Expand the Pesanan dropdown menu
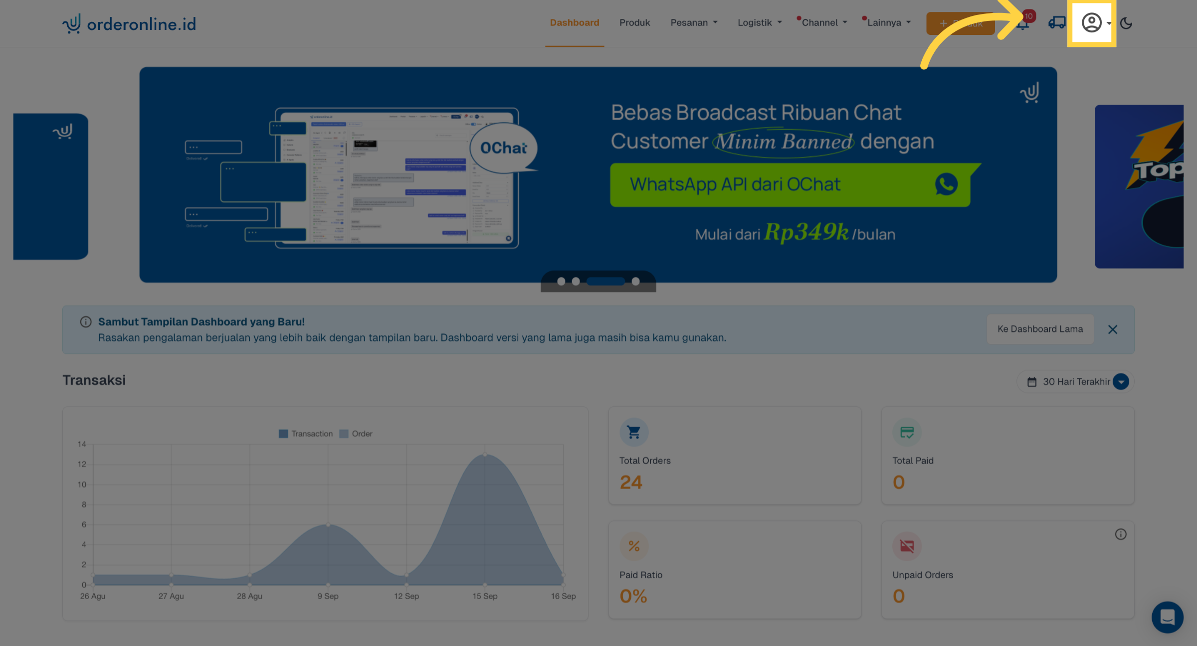Screen dimensions: 1197x646 (694, 23)
